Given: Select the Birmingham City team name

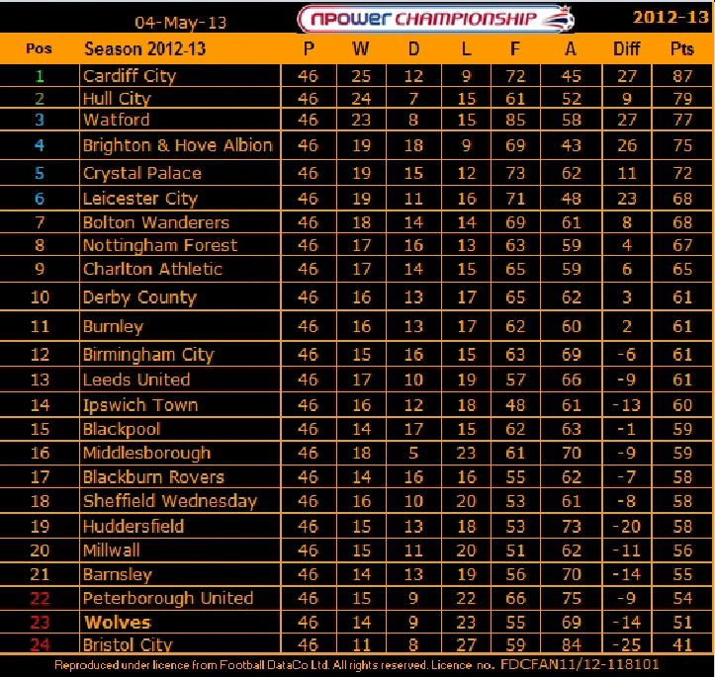Looking at the screenshot, I should point(148,355).
